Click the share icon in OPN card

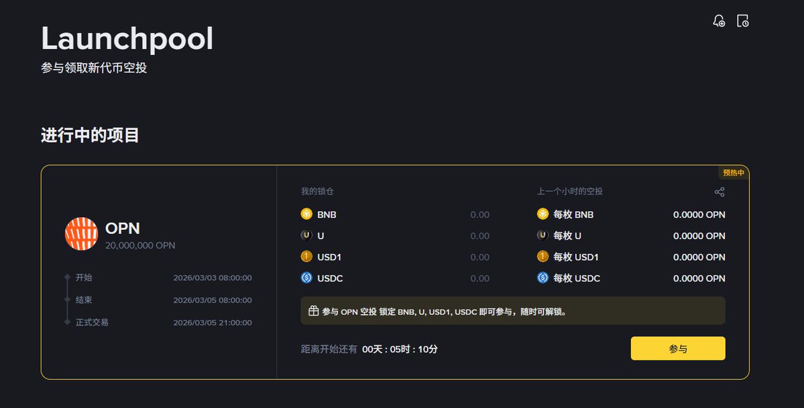pos(720,192)
